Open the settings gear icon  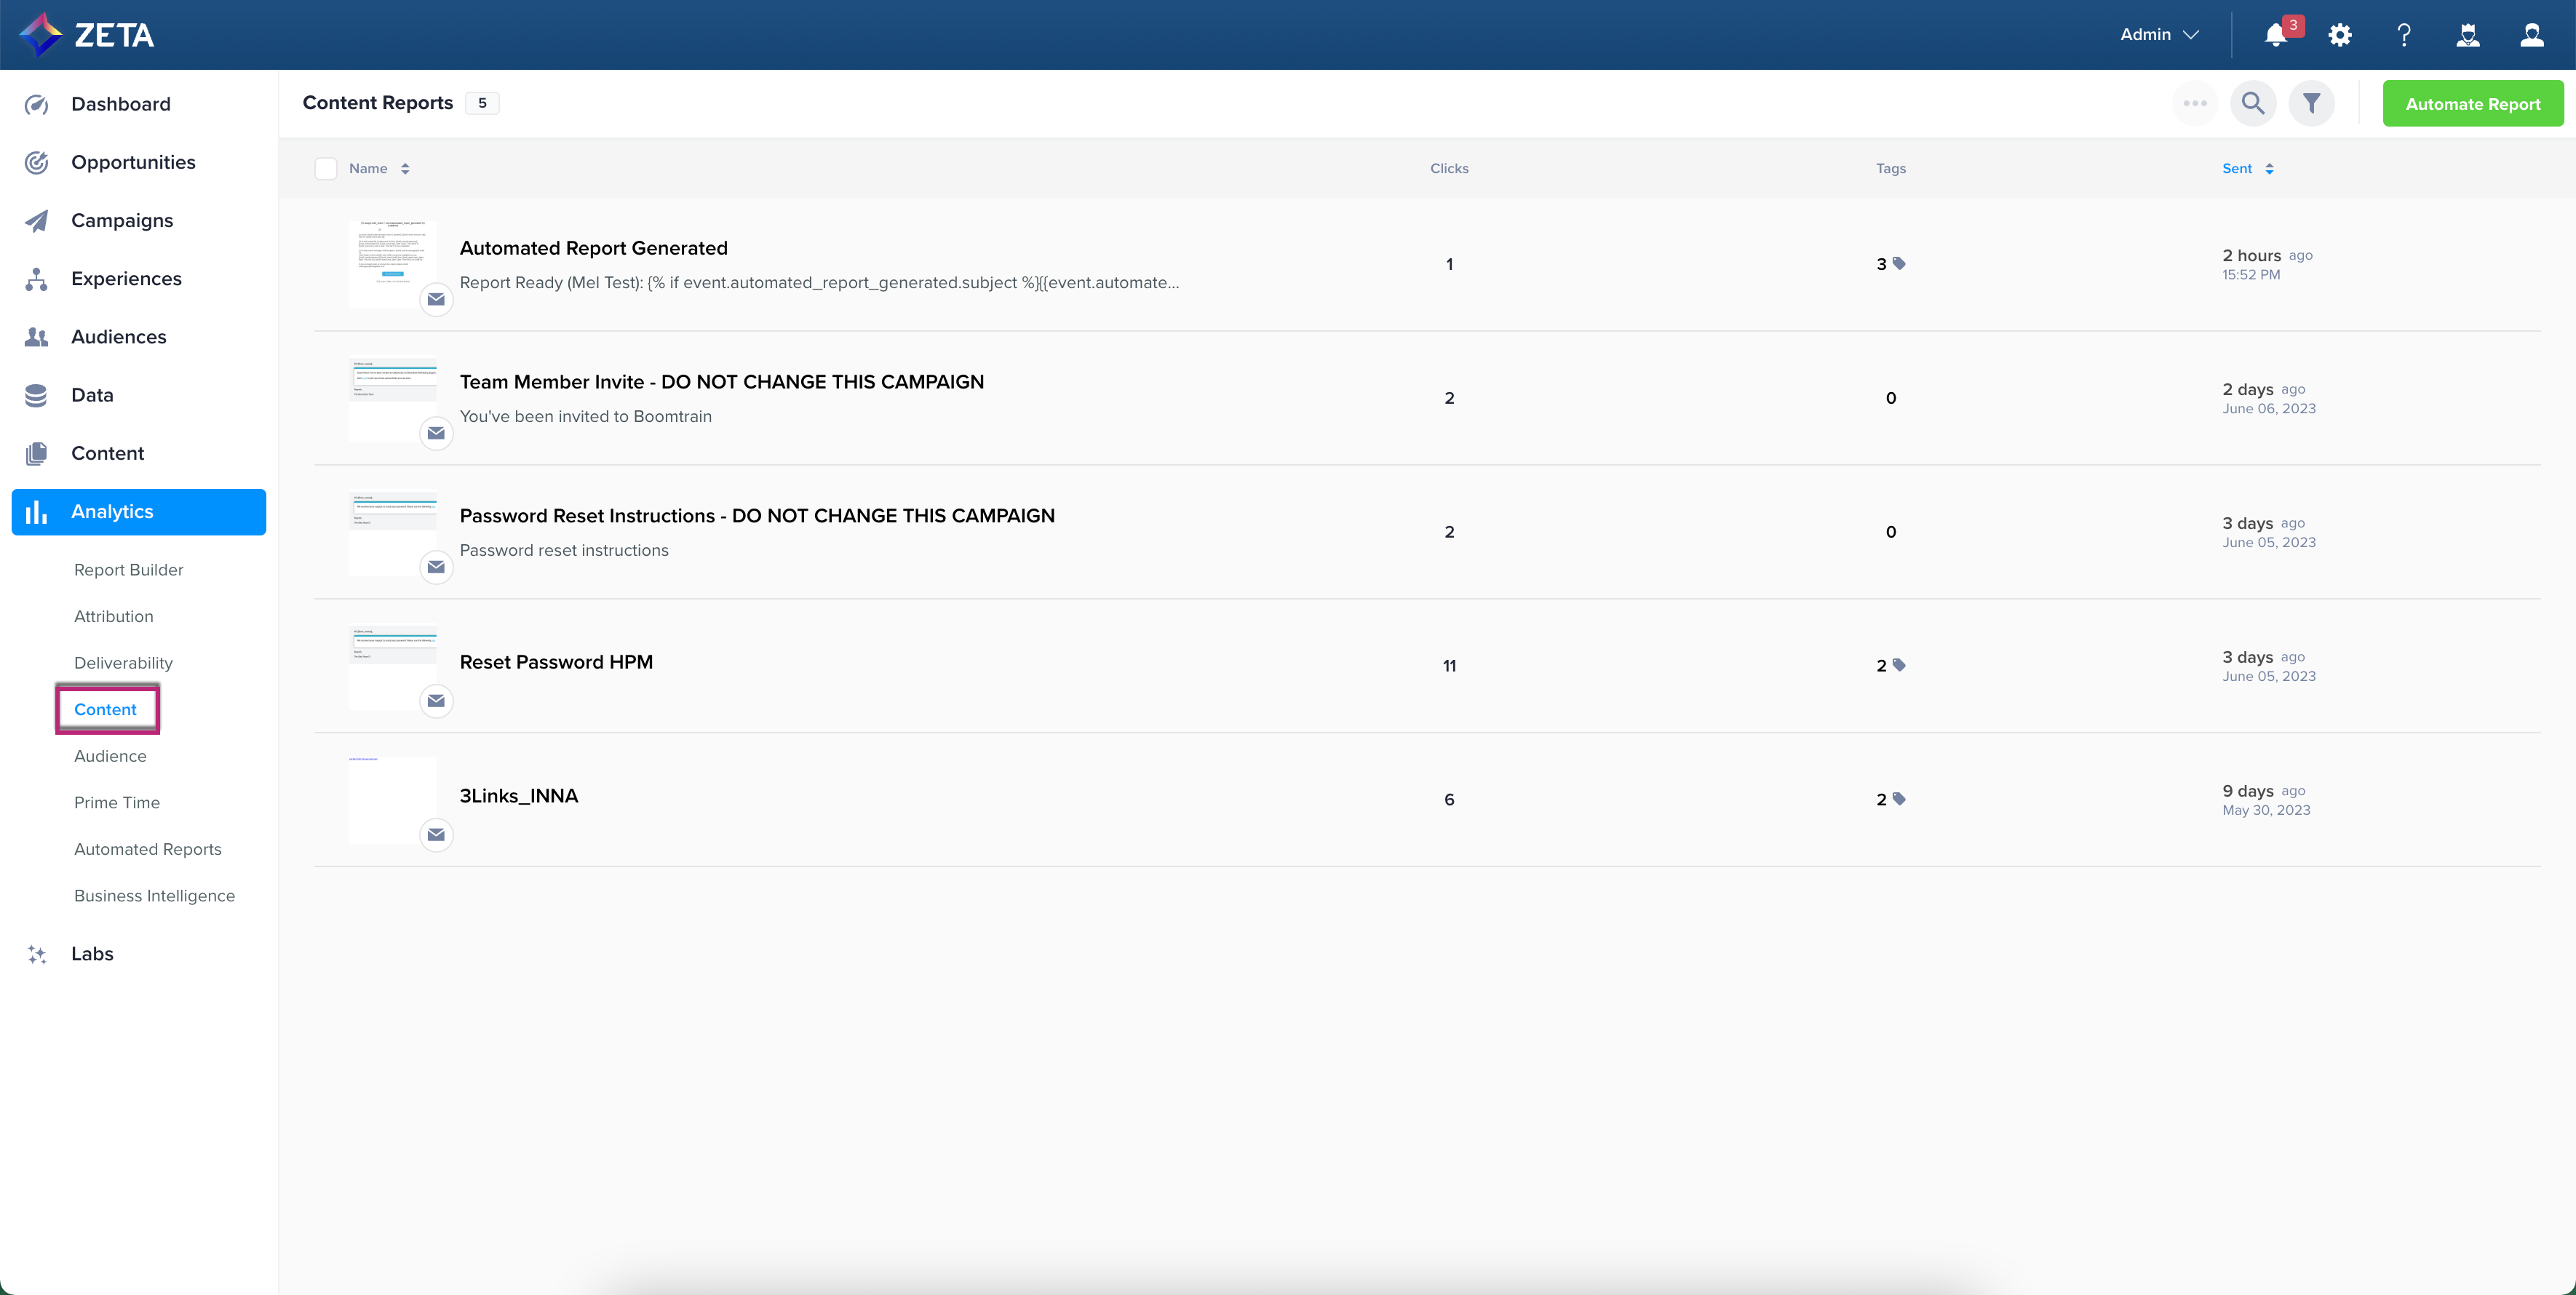point(2340,35)
